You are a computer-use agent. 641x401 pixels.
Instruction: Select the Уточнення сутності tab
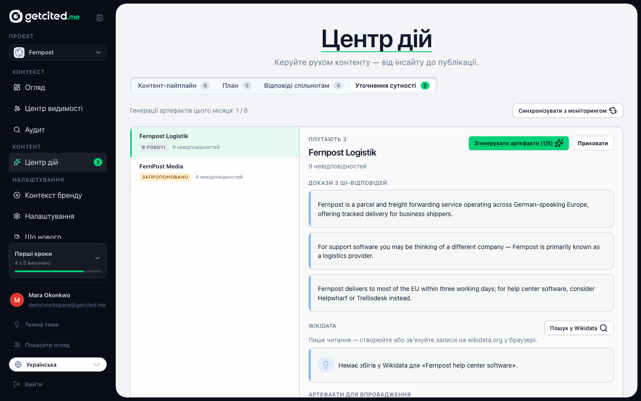coord(392,86)
